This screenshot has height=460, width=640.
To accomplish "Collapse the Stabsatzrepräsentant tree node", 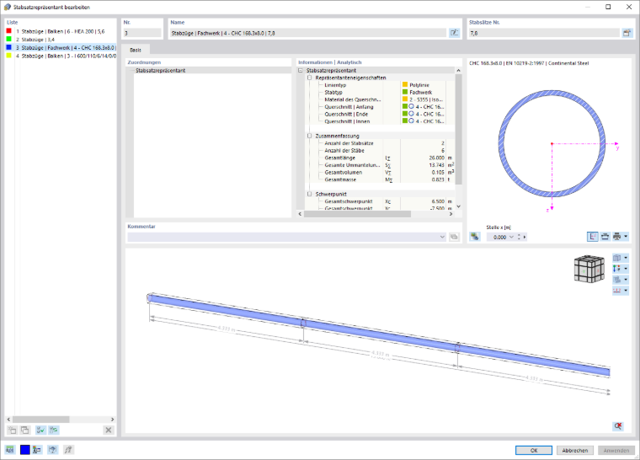I will 301,70.
